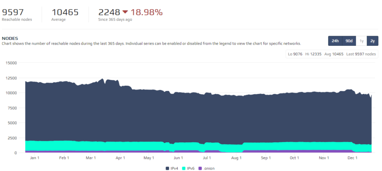Switch the chart range to 24h
This screenshot has height=171, width=382.
335,41
